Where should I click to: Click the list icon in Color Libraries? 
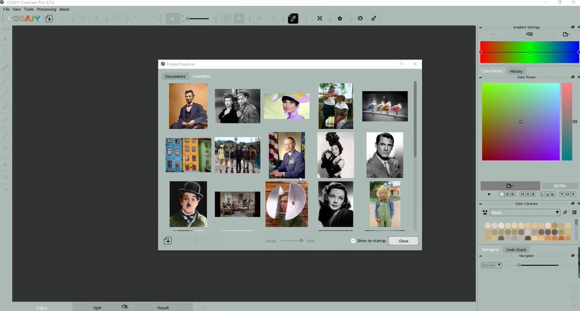pos(575,212)
